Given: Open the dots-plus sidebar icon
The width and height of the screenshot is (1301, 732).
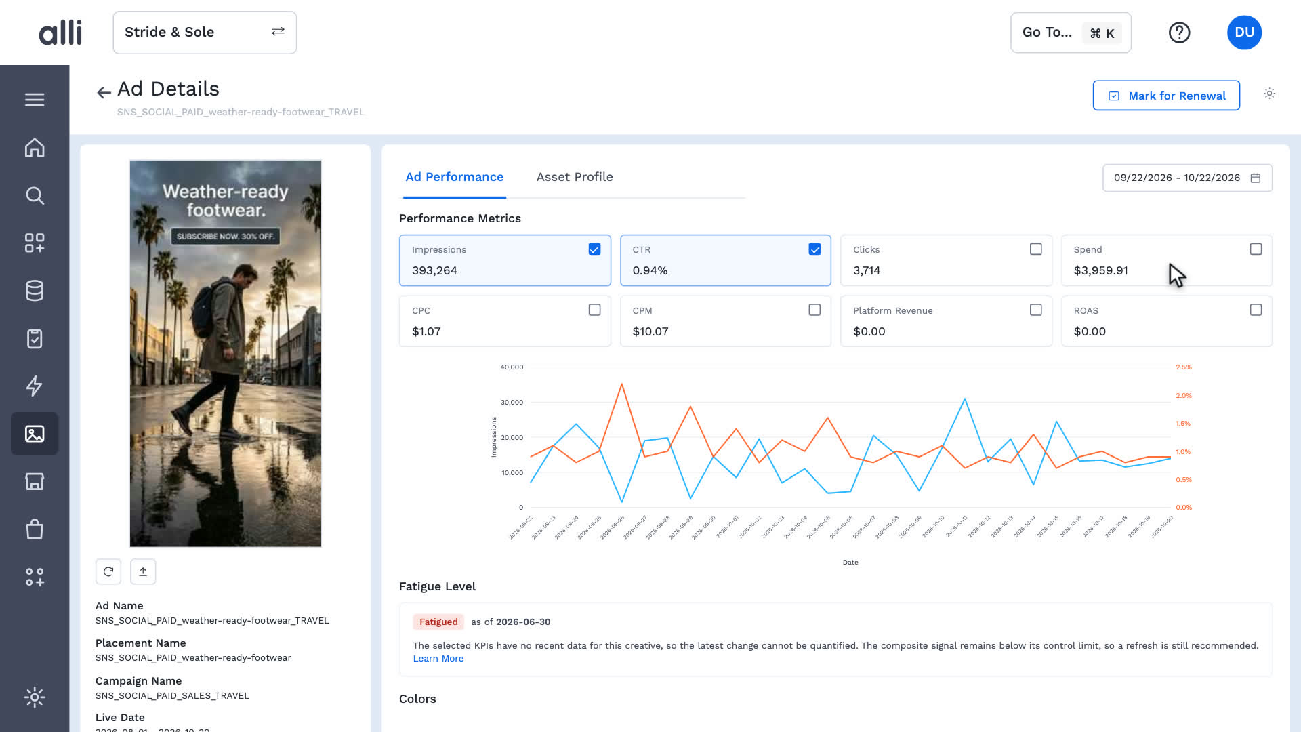Looking at the screenshot, I should [x=35, y=577].
